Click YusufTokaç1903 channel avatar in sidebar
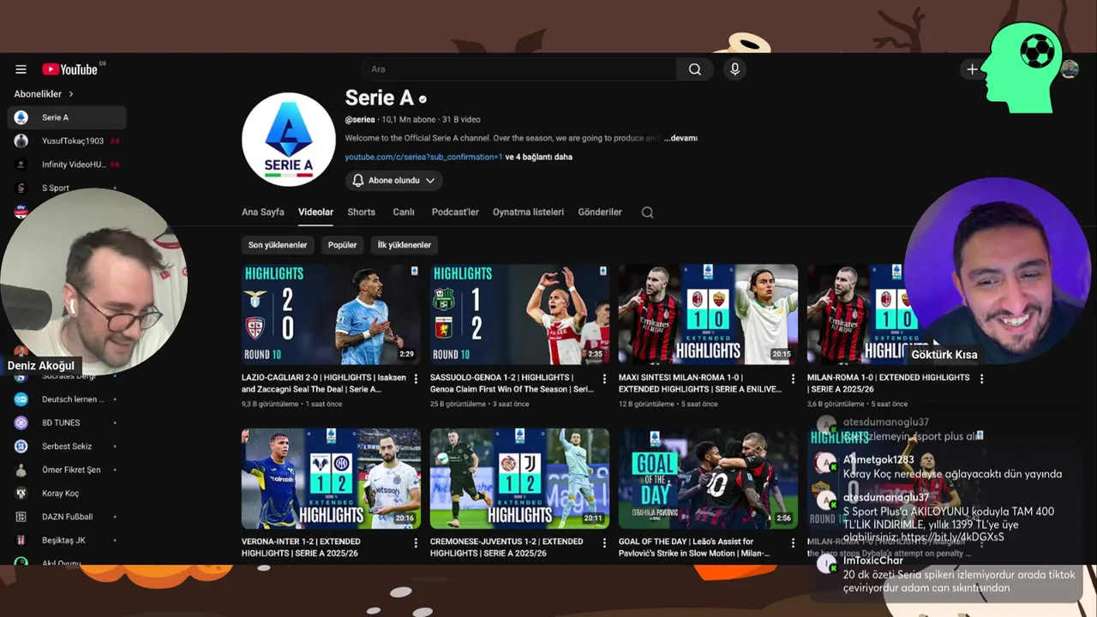The width and height of the screenshot is (1097, 617). pos(21,141)
